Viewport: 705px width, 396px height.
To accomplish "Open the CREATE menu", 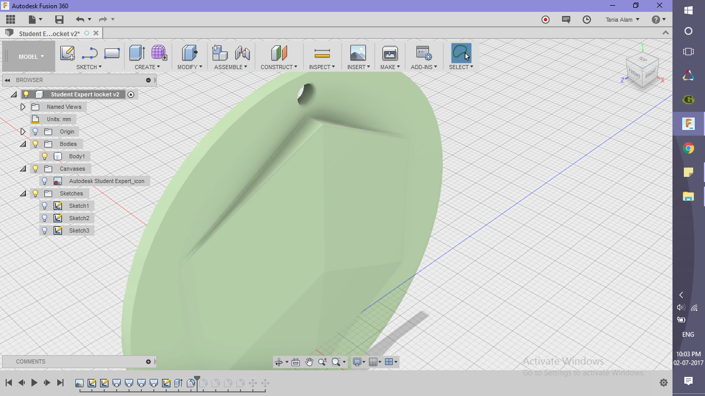I will click(148, 67).
